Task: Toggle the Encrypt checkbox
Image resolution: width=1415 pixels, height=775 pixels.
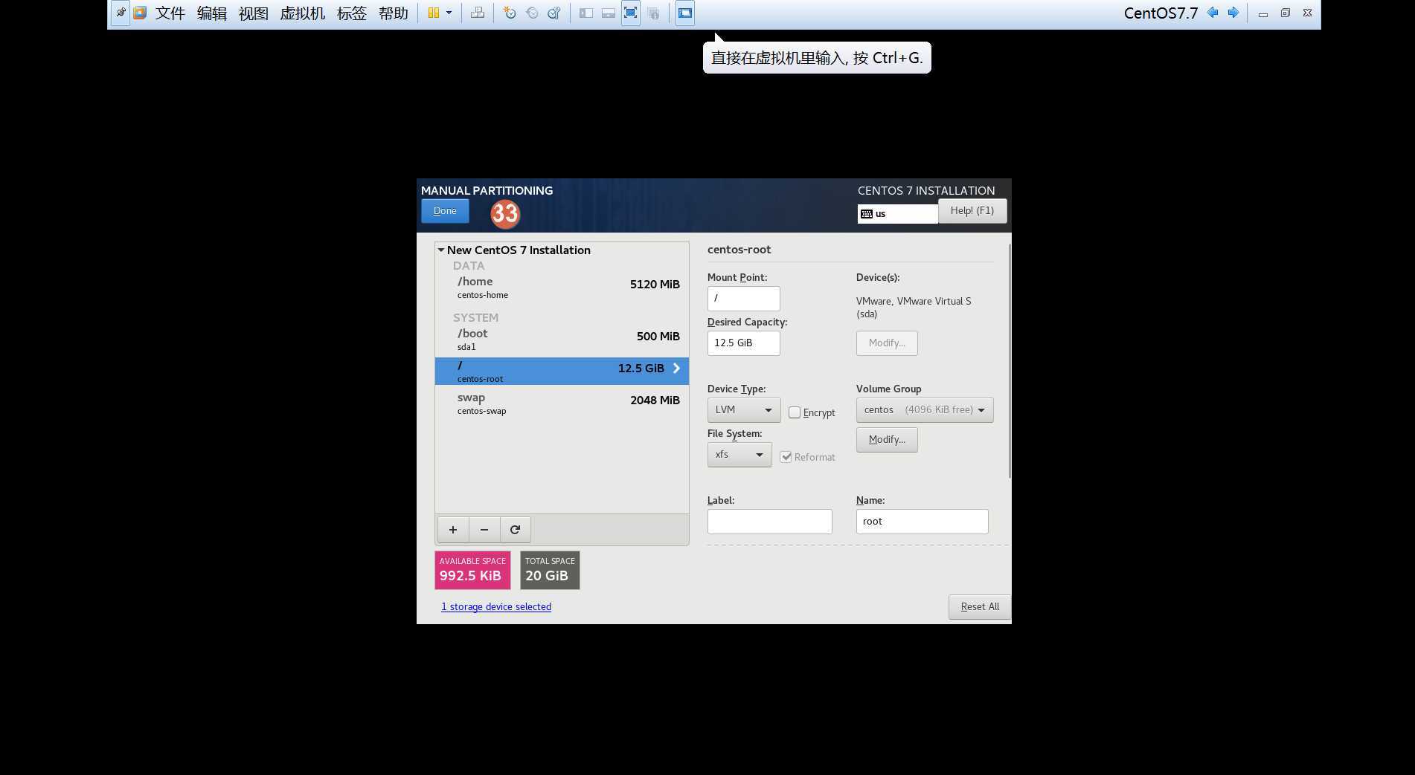Action: 795,412
